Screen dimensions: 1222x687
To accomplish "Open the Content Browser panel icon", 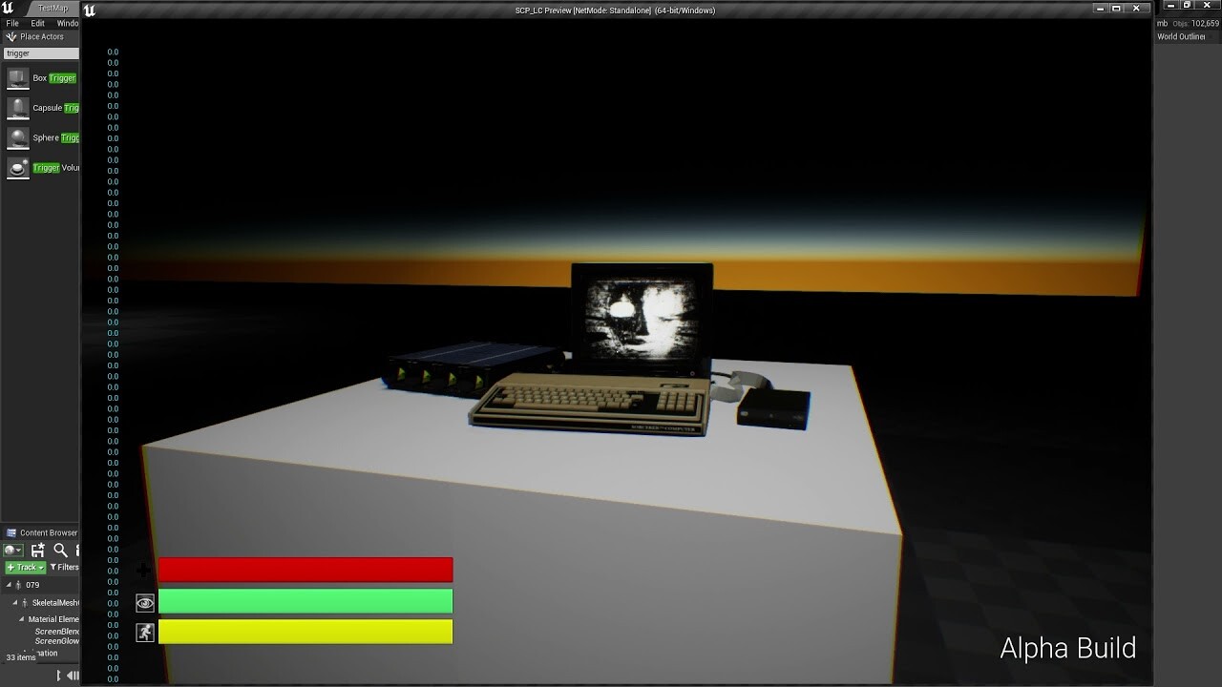I will 11,532.
